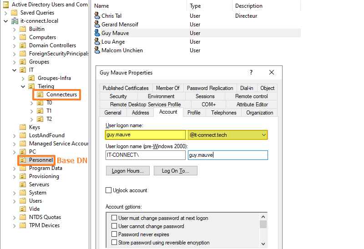Click the T2 OU icon

click(x=40, y=119)
